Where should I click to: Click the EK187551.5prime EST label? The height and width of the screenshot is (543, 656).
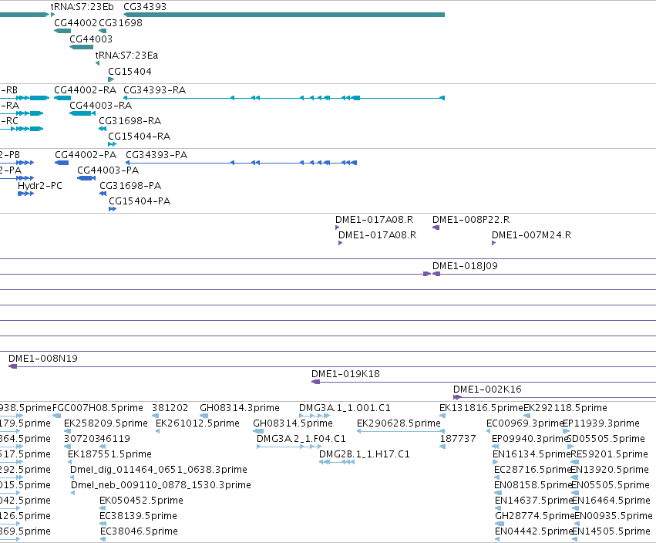[109, 454]
